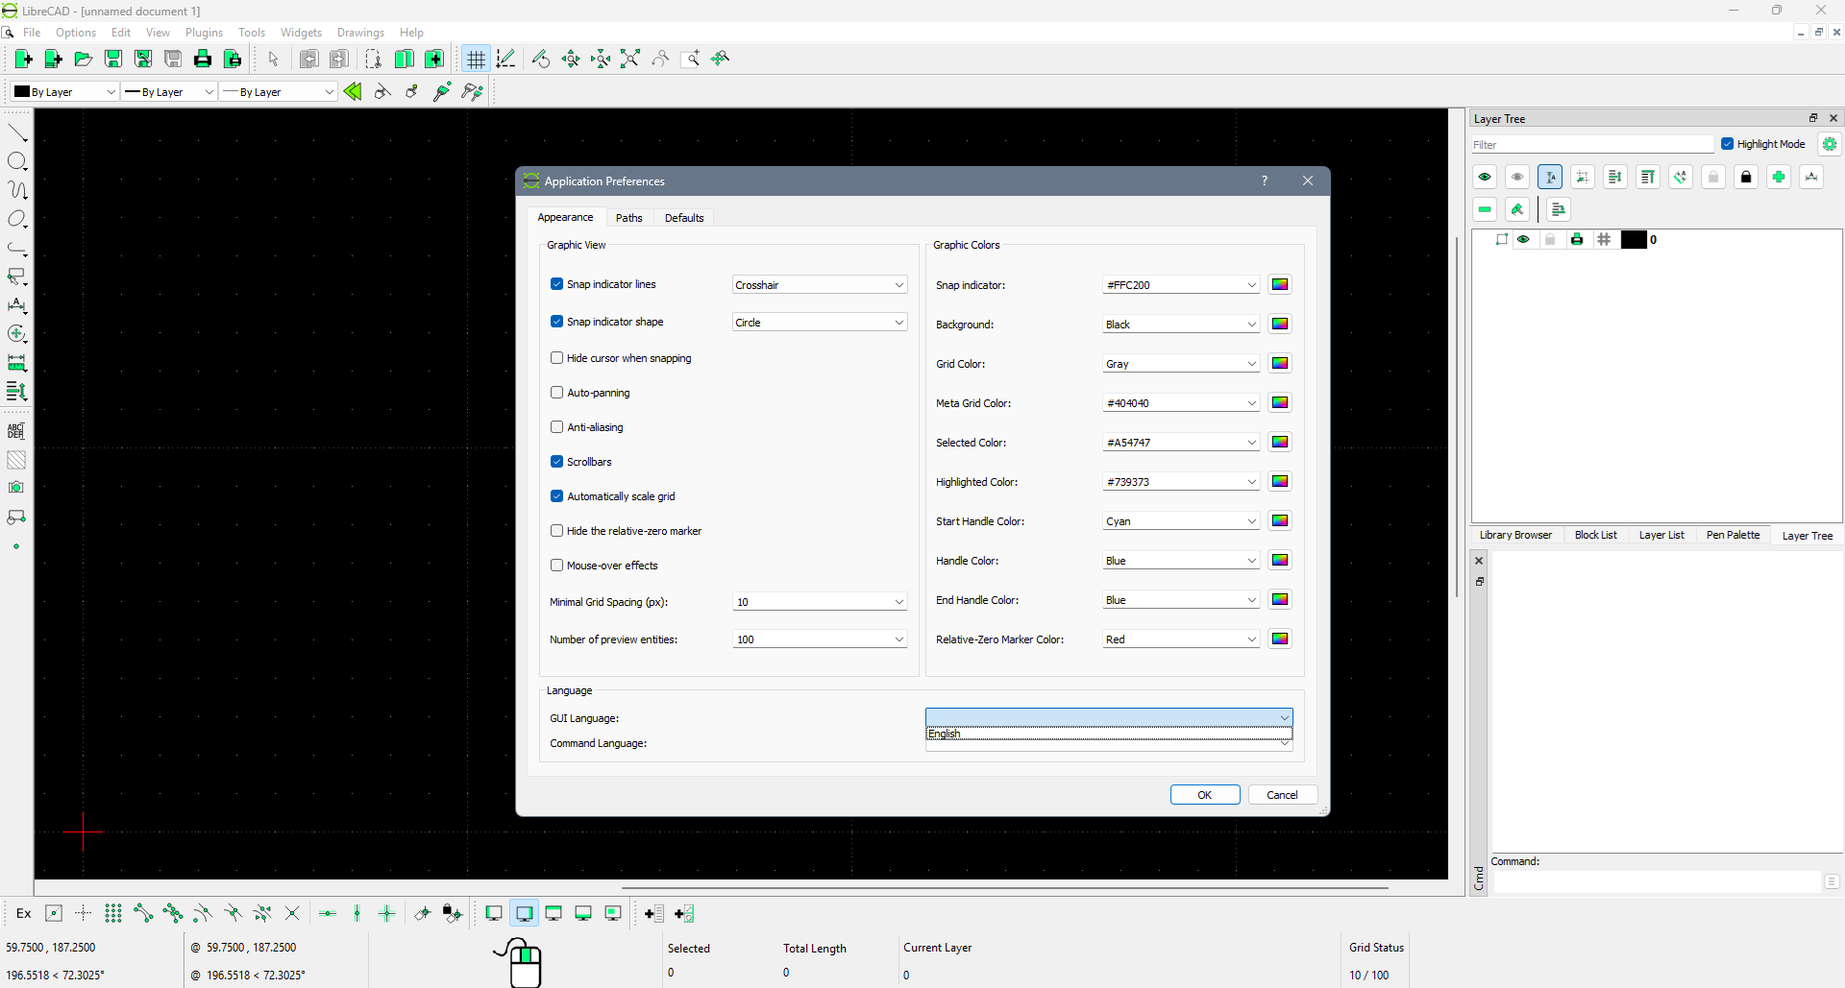This screenshot has width=1845, height=988.
Task: Toggle the grid display toolbar icon
Action: pos(476,60)
